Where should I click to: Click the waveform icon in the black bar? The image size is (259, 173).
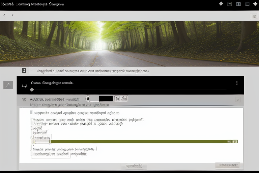click(25, 86)
